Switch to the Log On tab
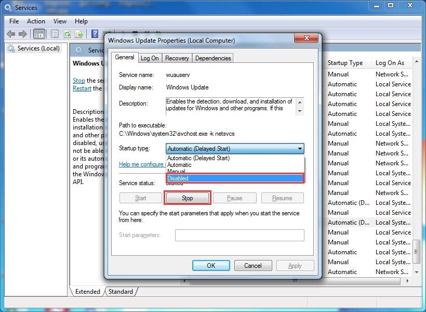The image size is (426, 312). pyautogui.click(x=150, y=58)
